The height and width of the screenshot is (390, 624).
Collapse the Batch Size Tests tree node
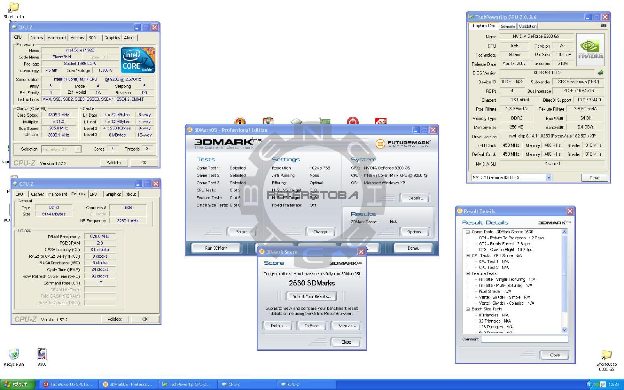click(x=468, y=309)
